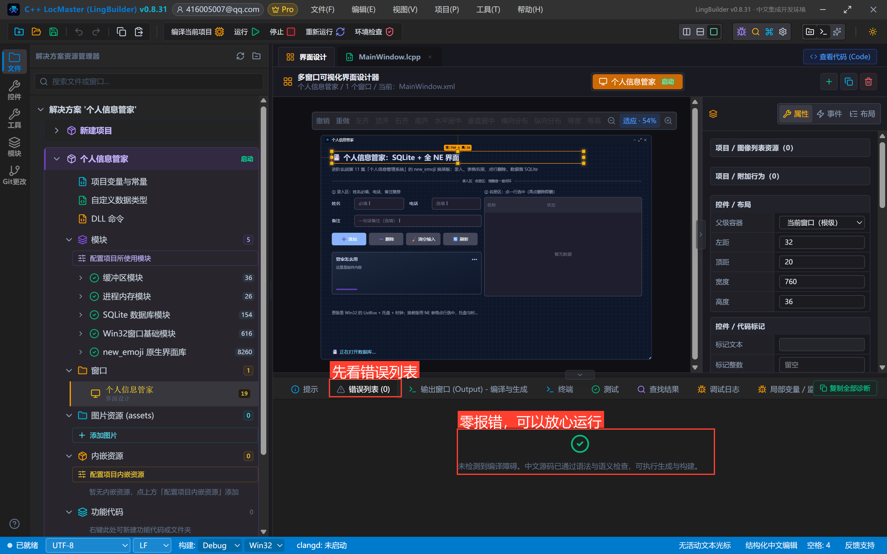Collapse the 个人信息管家 project node
The image size is (887, 554).
click(x=56, y=159)
